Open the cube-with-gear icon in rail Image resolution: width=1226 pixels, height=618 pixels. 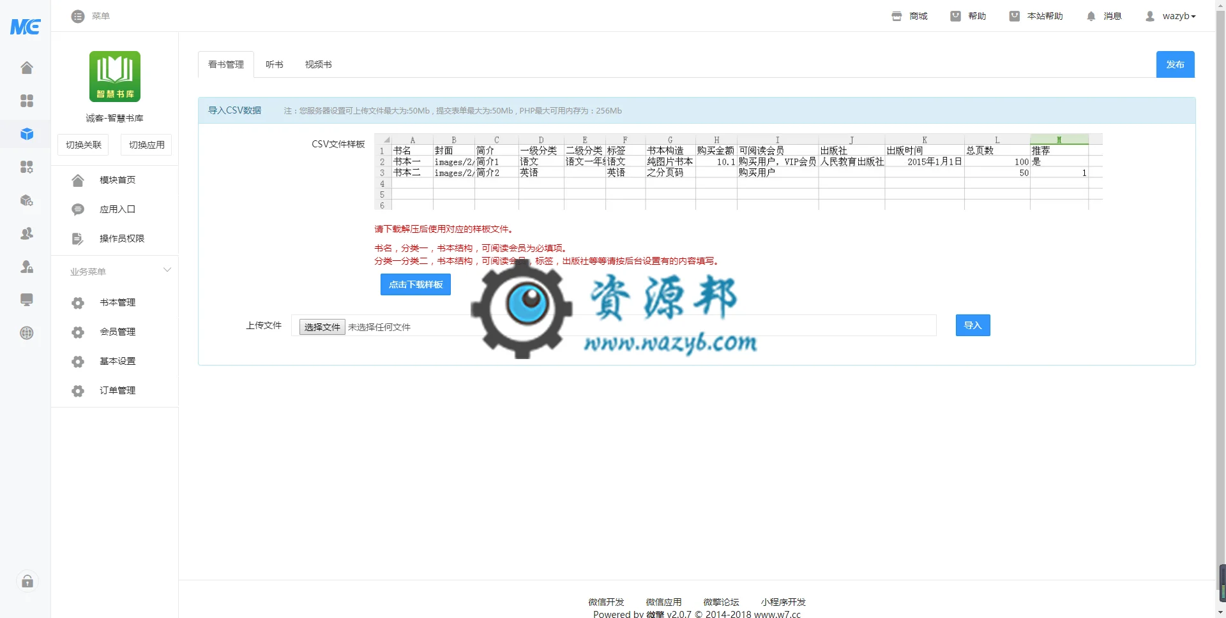click(x=27, y=200)
